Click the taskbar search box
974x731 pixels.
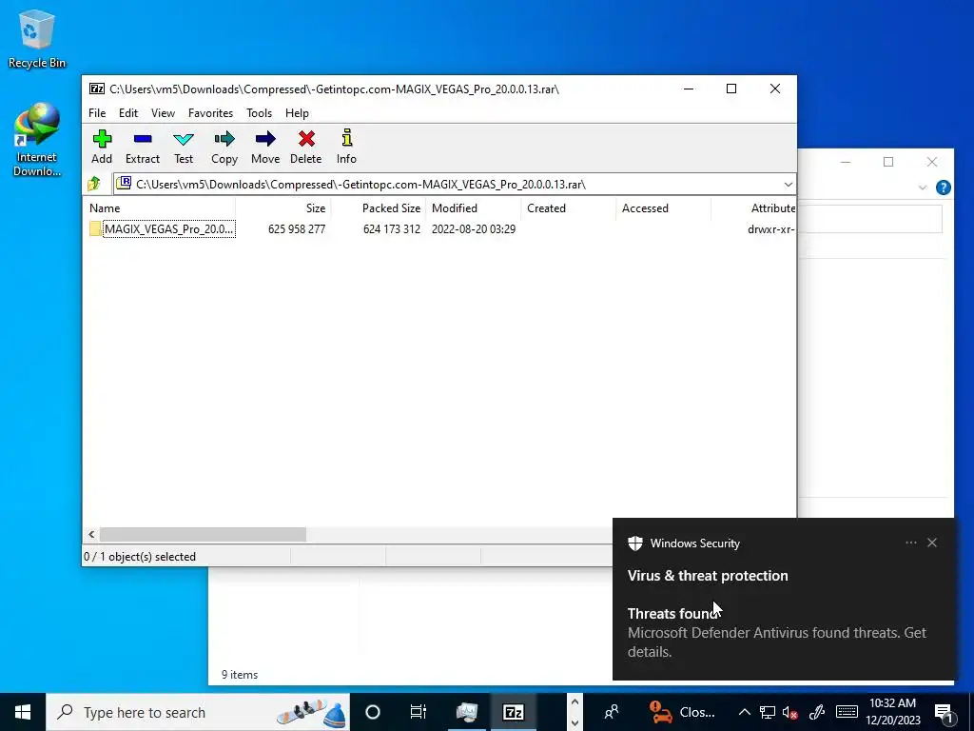[x=198, y=712]
